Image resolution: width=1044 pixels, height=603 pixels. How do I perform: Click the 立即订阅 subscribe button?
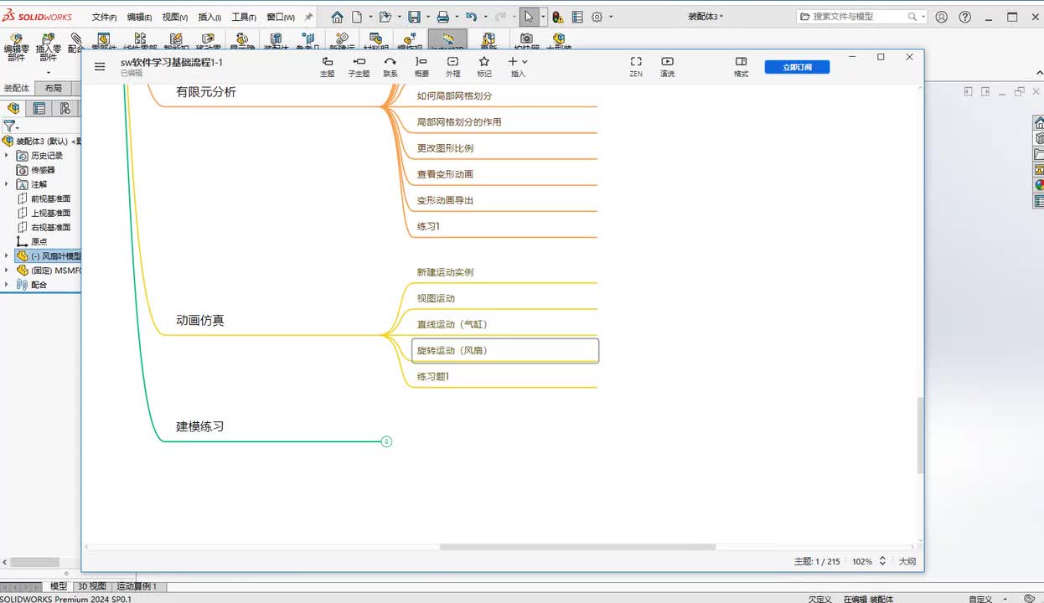[797, 67]
